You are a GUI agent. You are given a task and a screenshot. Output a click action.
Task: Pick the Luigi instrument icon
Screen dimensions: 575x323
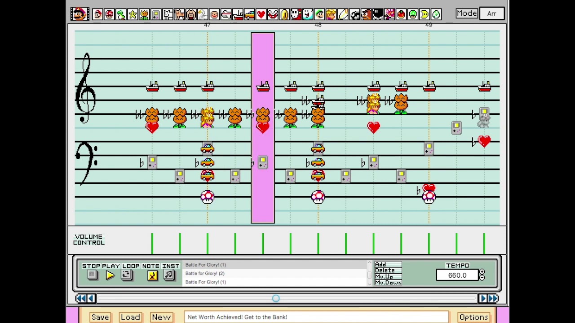[319, 14]
